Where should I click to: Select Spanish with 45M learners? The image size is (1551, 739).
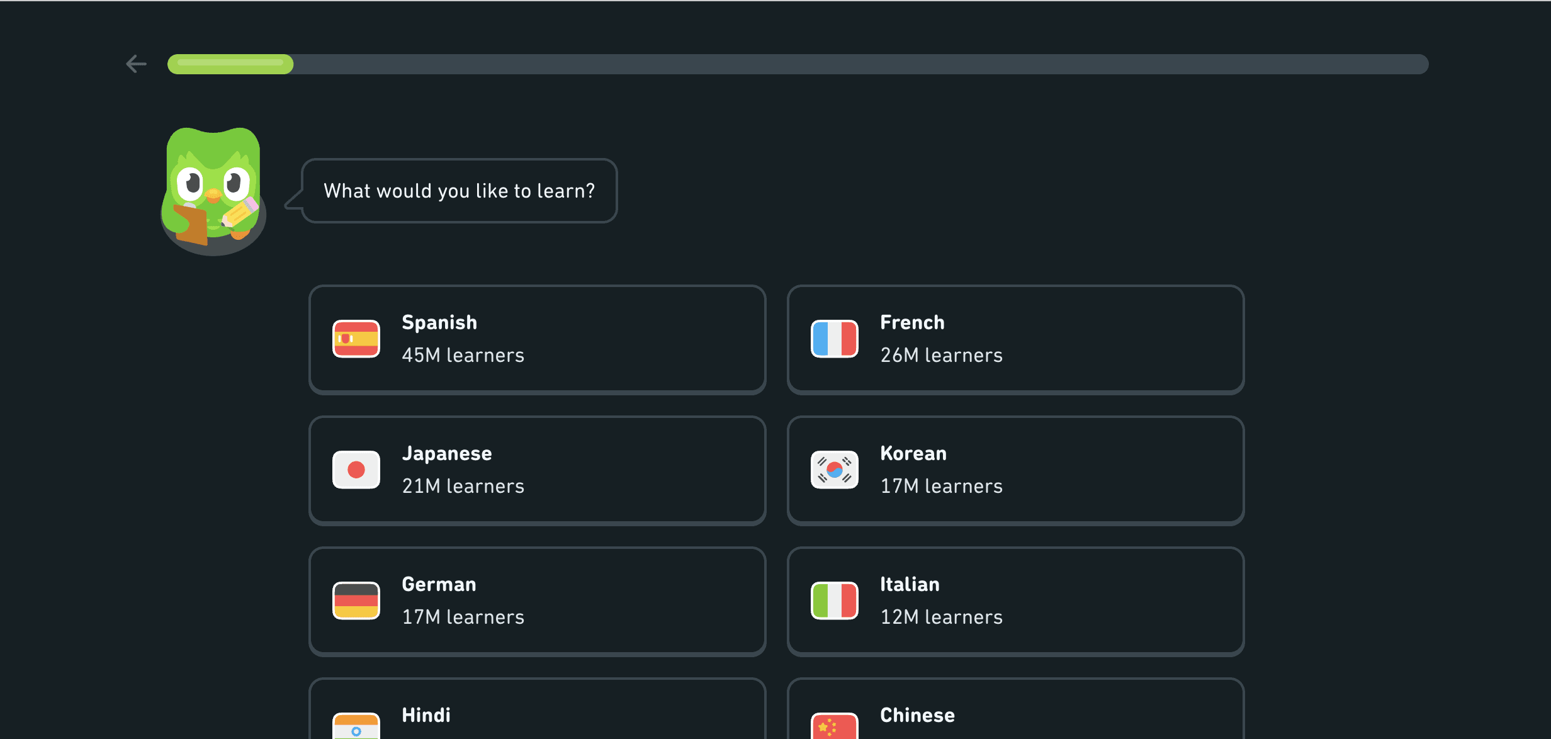pos(536,339)
